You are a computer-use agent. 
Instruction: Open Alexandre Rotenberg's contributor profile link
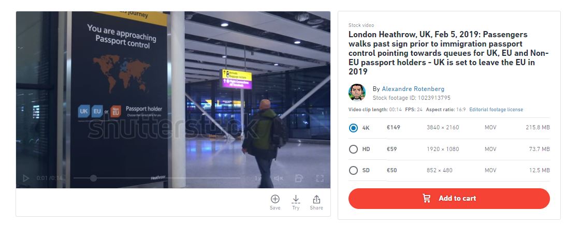413,89
